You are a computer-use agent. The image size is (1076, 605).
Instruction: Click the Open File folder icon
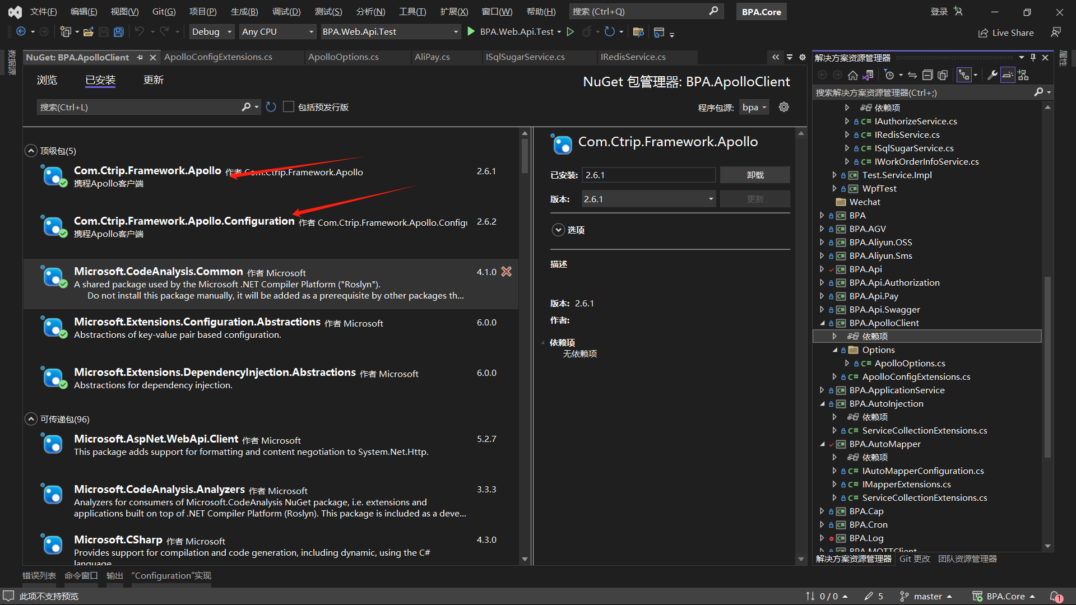click(89, 32)
